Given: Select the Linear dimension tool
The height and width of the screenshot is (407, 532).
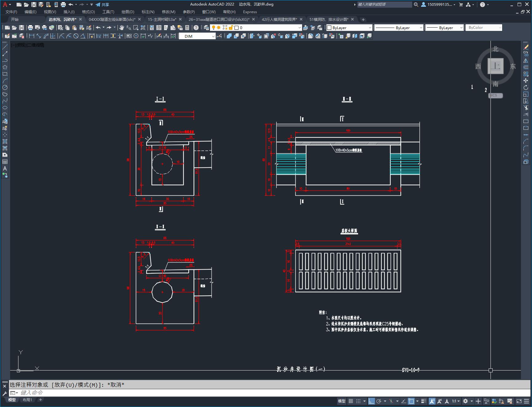Looking at the screenshot, I should click(32, 36).
